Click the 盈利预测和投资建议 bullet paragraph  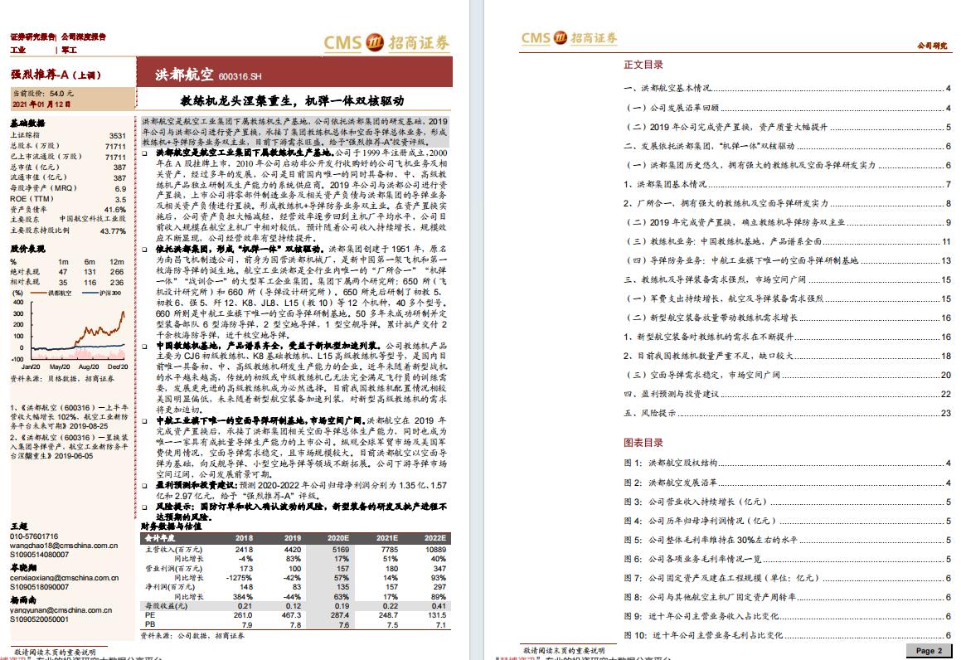[x=295, y=490]
